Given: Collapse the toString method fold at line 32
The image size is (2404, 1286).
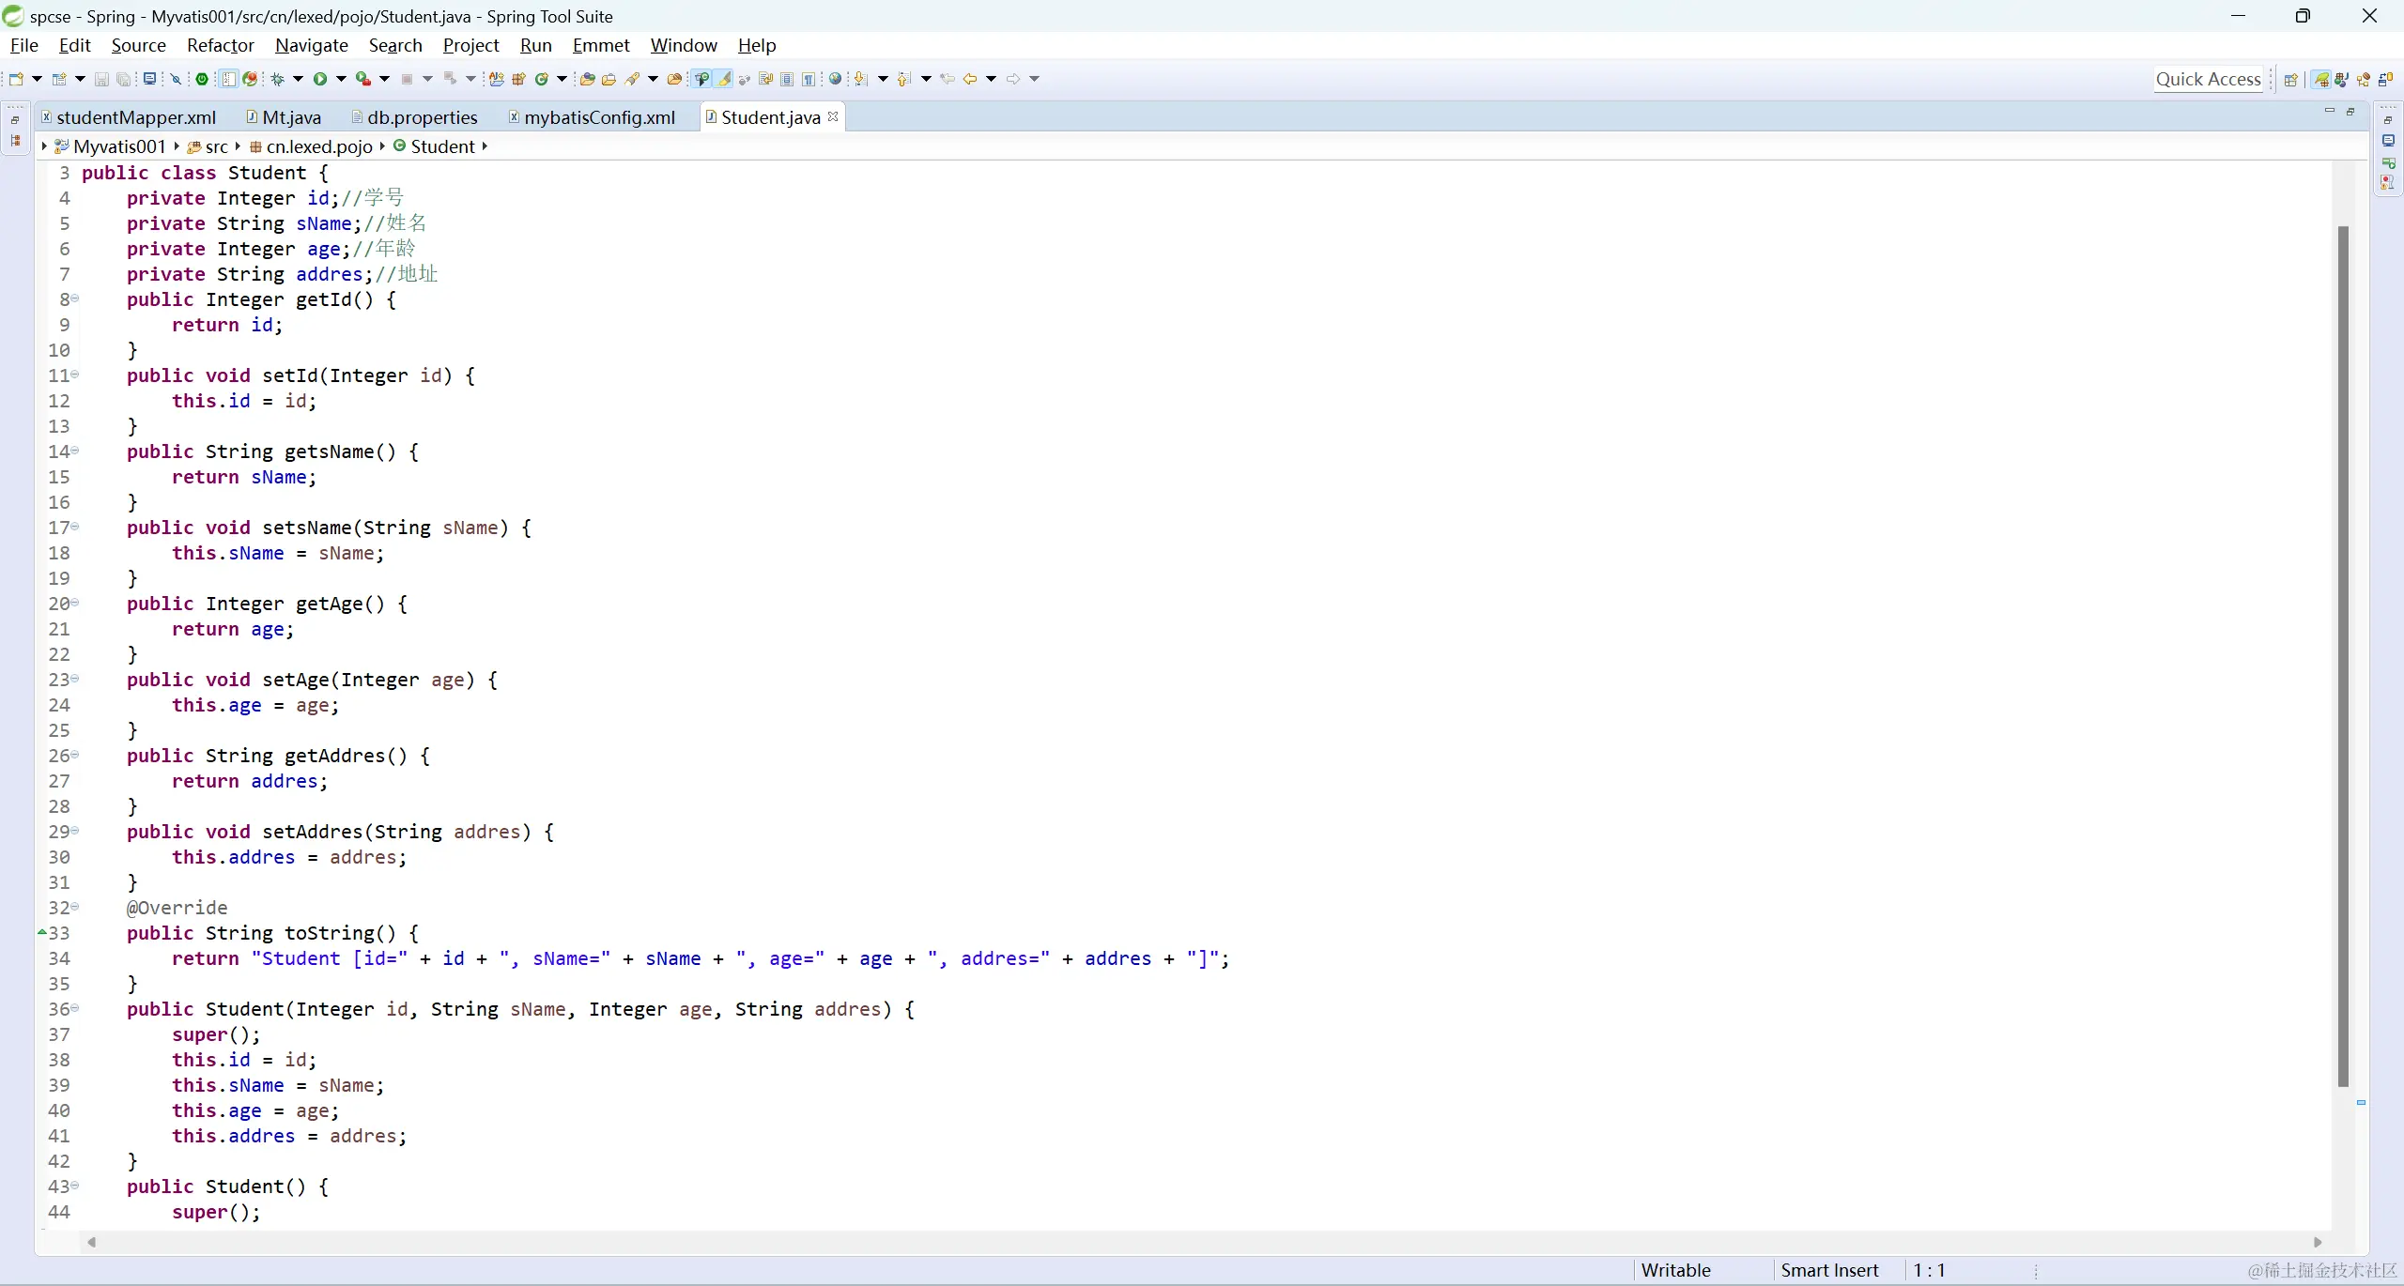Looking at the screenshot, I should tap(75, 907).
